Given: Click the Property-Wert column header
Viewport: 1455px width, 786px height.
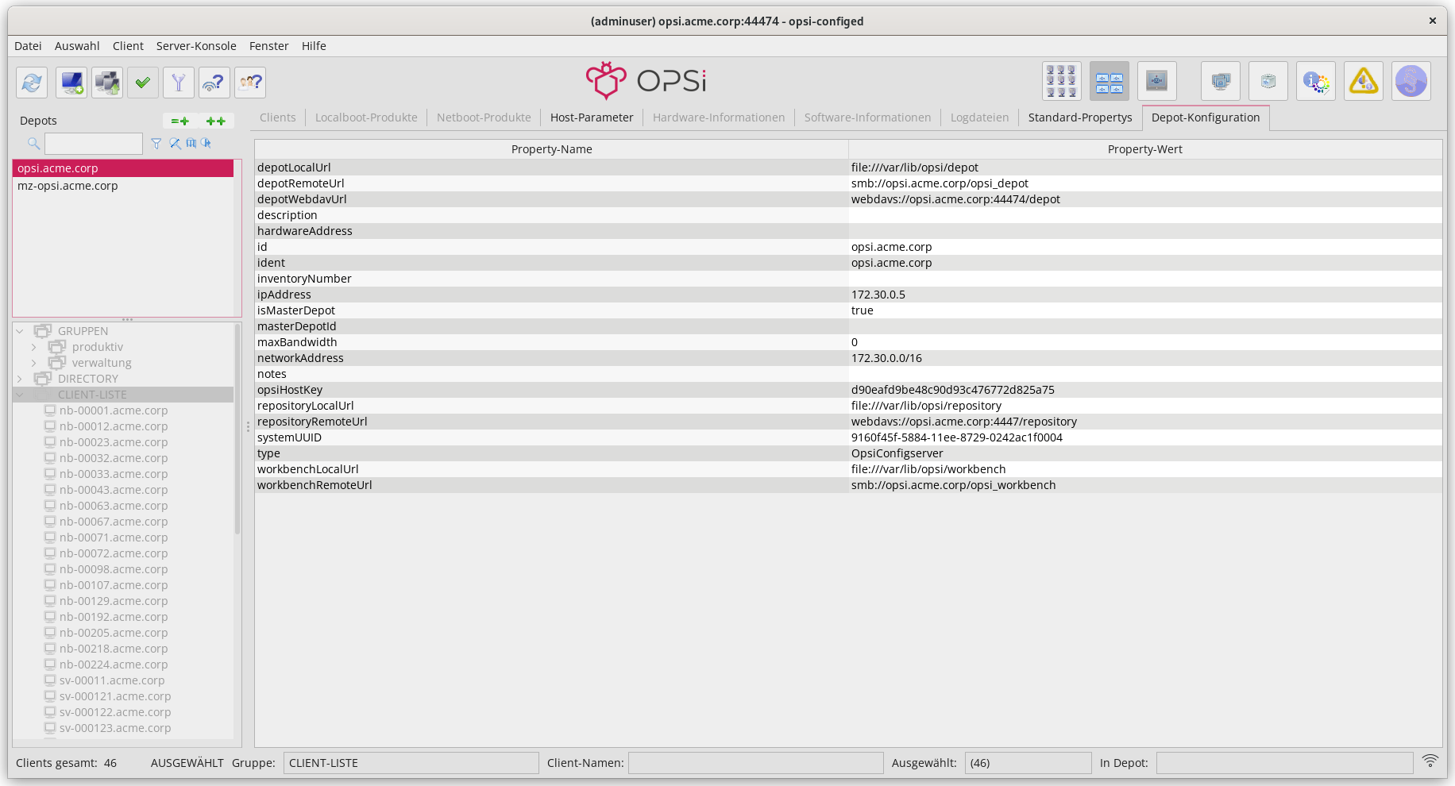Looking at the screenshot, I should (x=1145, y=149).
